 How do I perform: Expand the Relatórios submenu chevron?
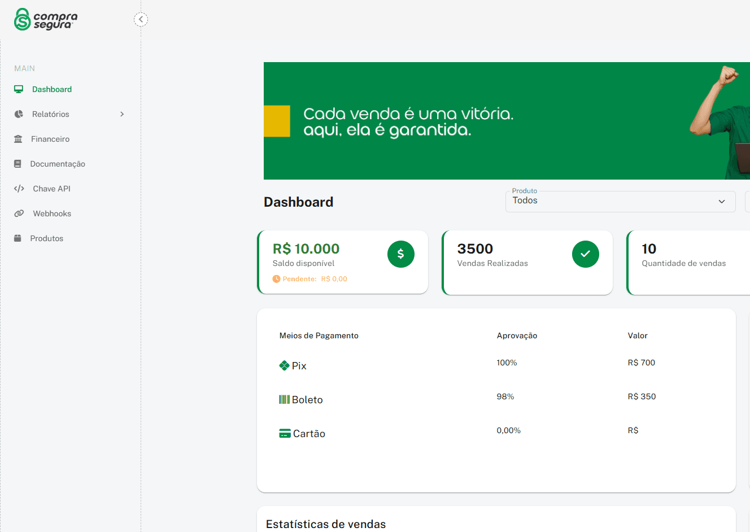tap(122, 114)
